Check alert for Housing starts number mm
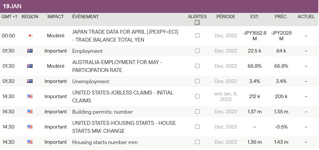Screen dimensions: 319x150 [197, 142]
